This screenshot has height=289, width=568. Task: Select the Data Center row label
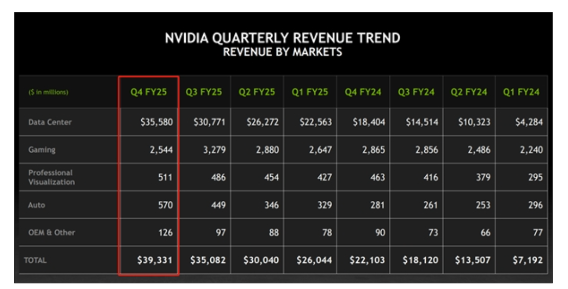(x=50, y=122)
